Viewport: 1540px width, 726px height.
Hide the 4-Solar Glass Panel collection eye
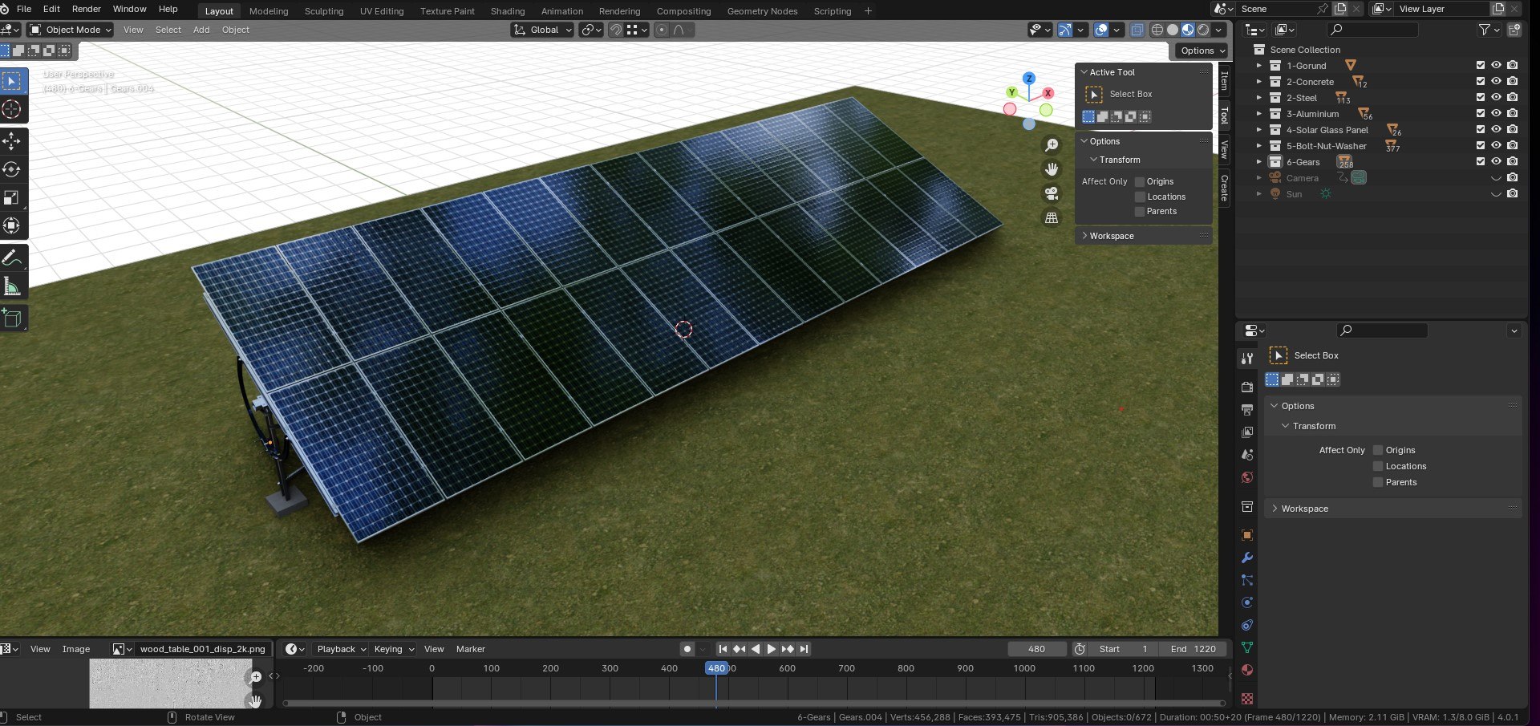[1496, 129]
